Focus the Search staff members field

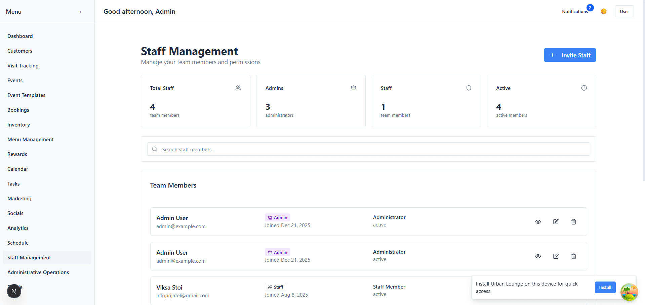(368, 149)
